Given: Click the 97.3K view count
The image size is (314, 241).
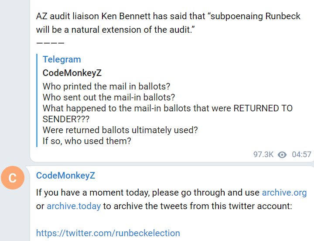Looking at the screenshot, I should [263, 155].
